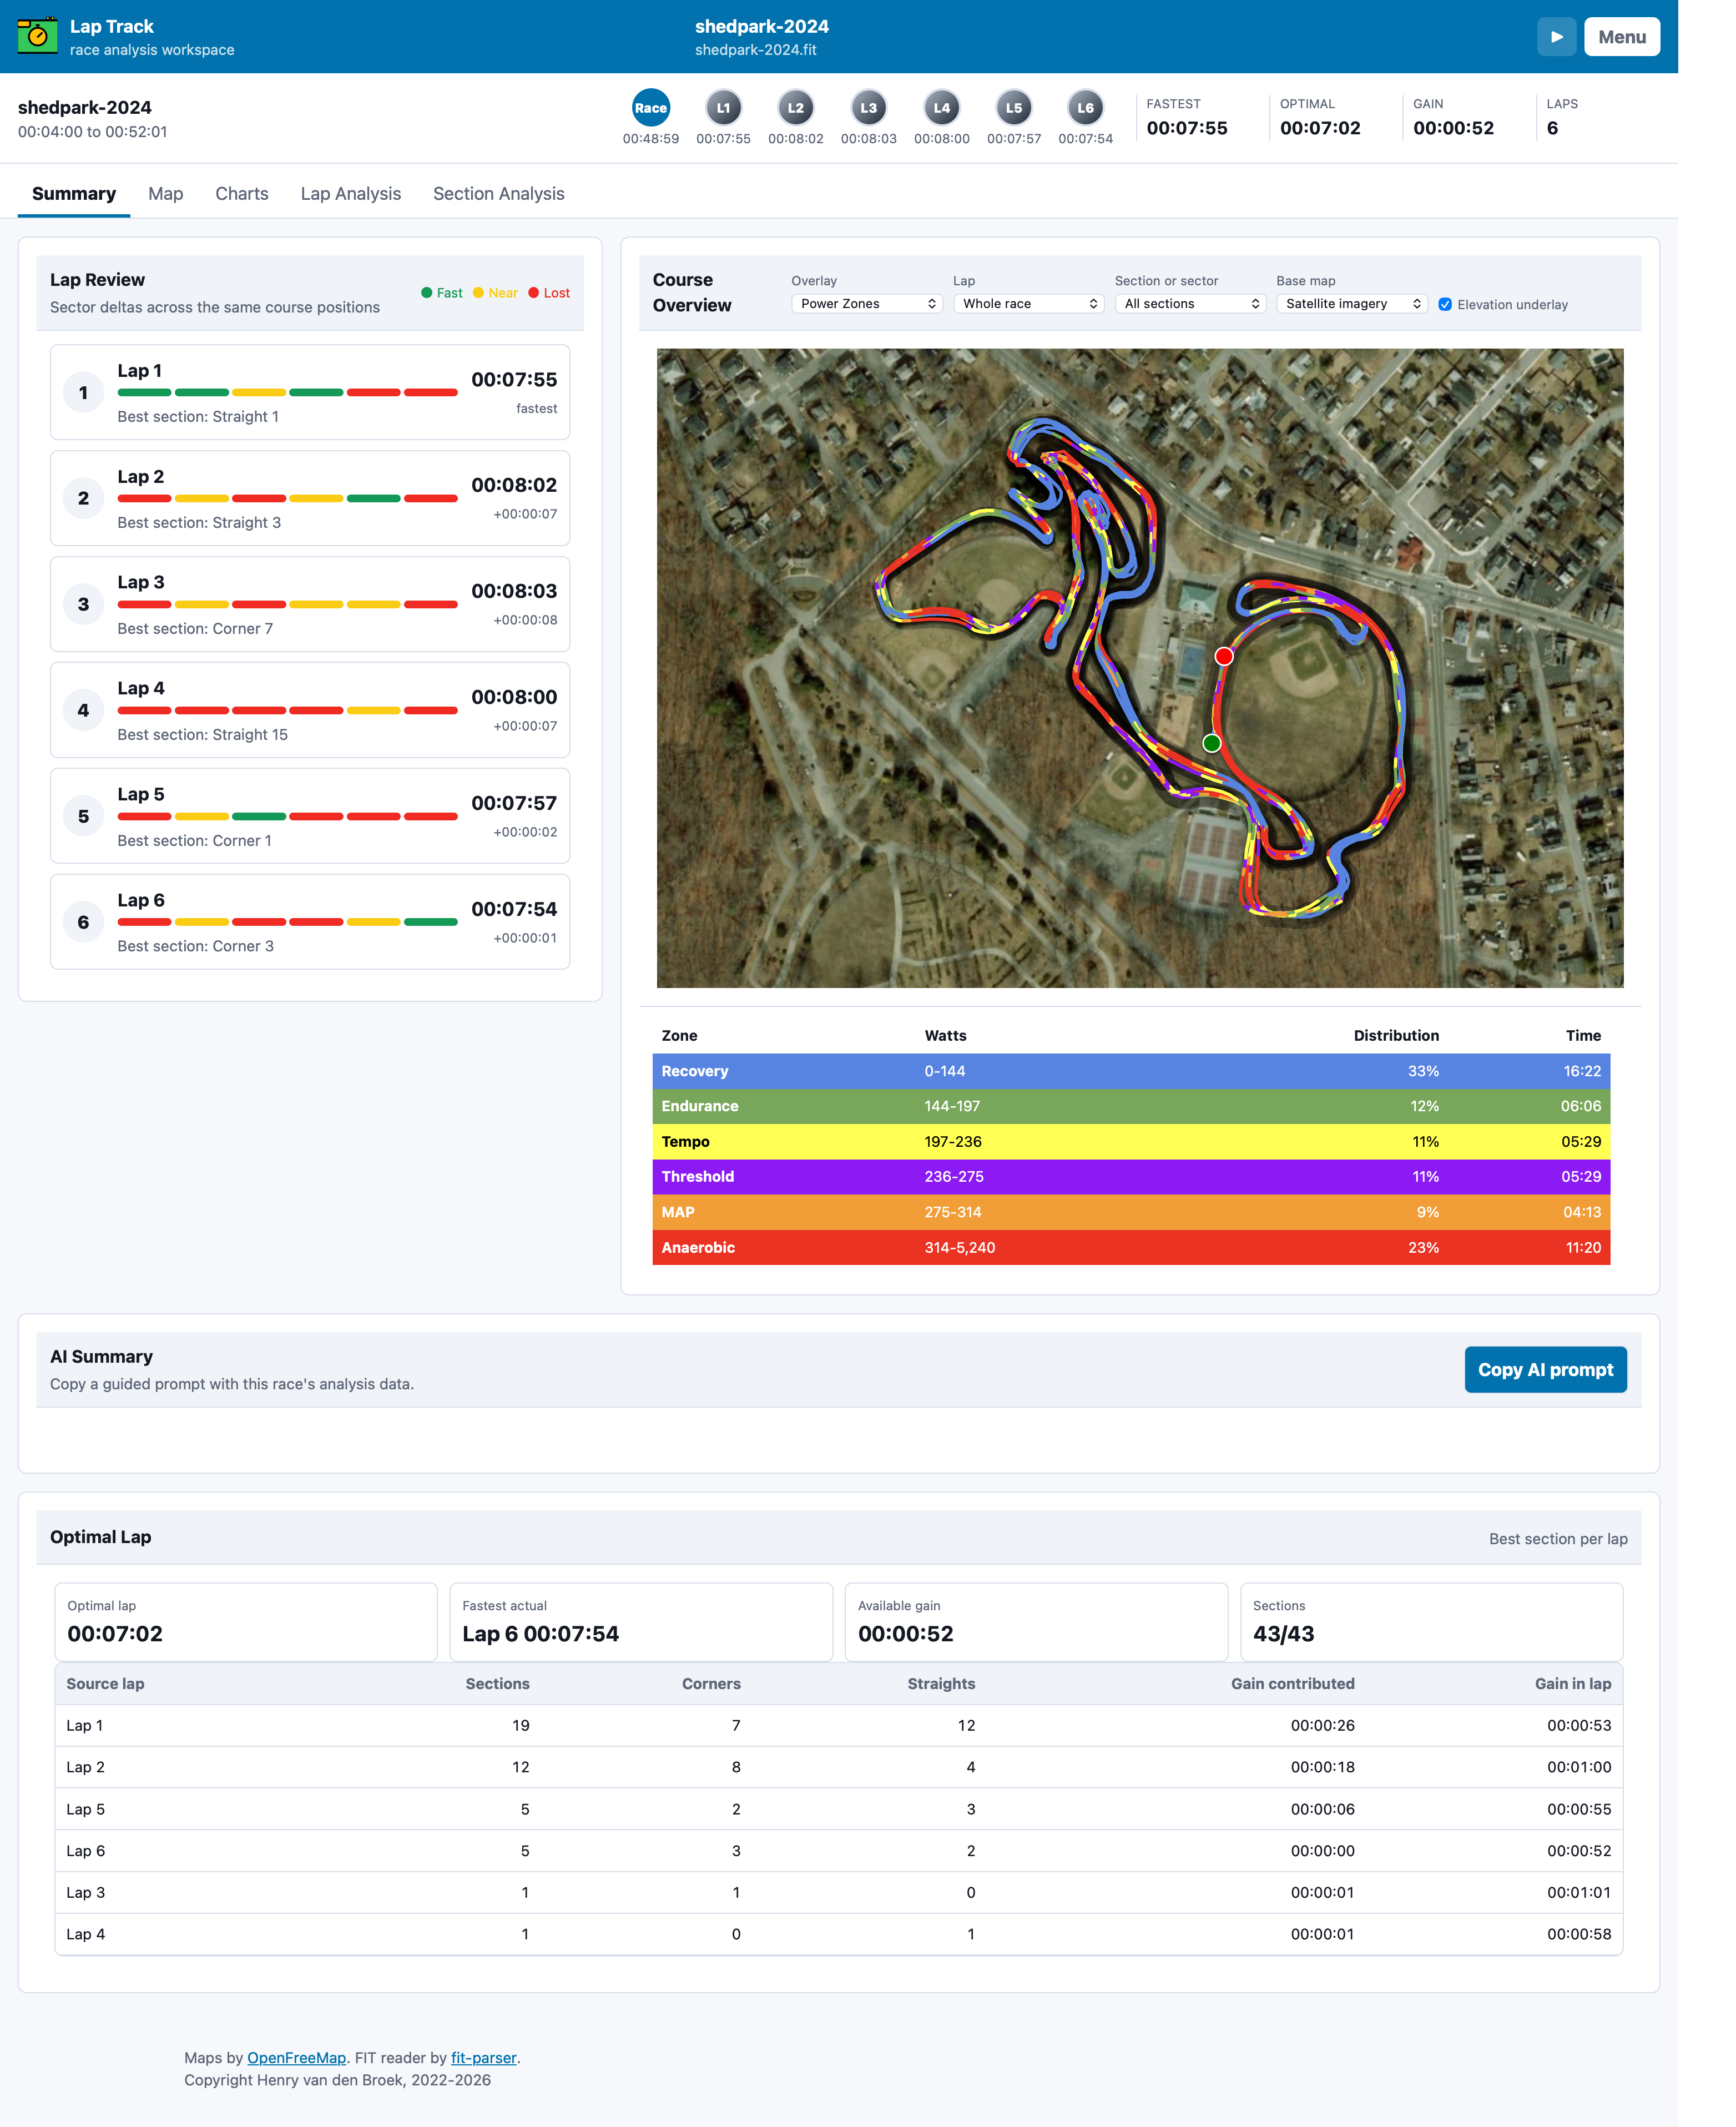Click the Recovery zone row
Image resolution: width=1736 pixels, height=2127 pixels.
tap(1131, 1071)
